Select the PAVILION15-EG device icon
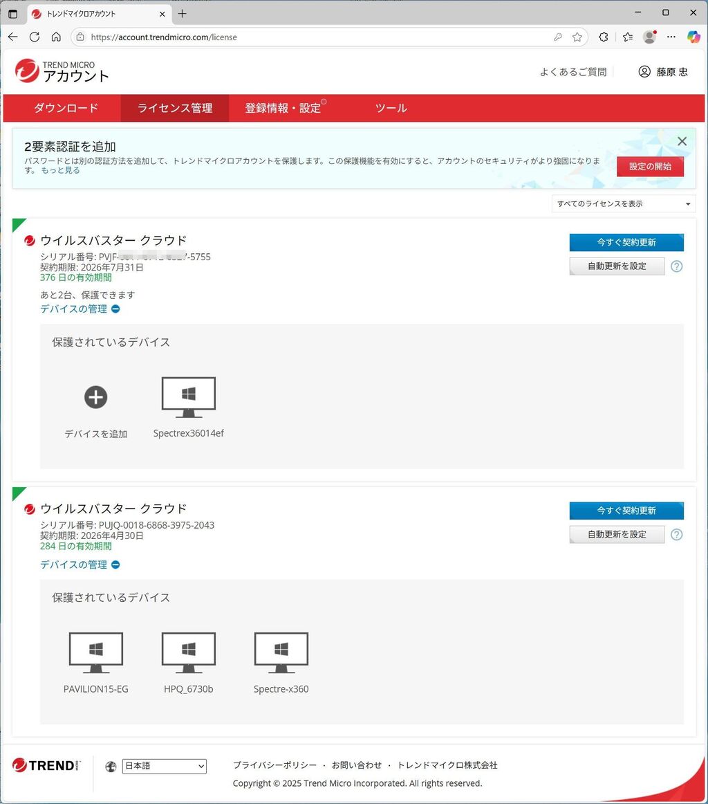Viewport: 708px width, 804px height. (96, 652)
